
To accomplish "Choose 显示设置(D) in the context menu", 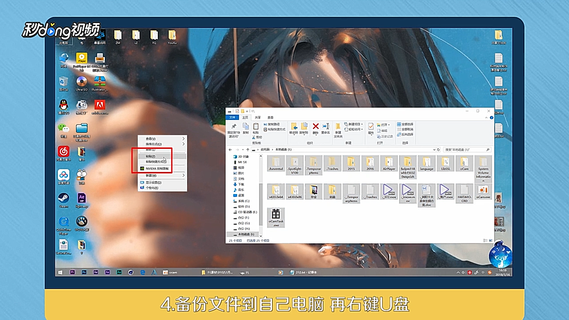I will pyautogui.click(x=162, y=182).
